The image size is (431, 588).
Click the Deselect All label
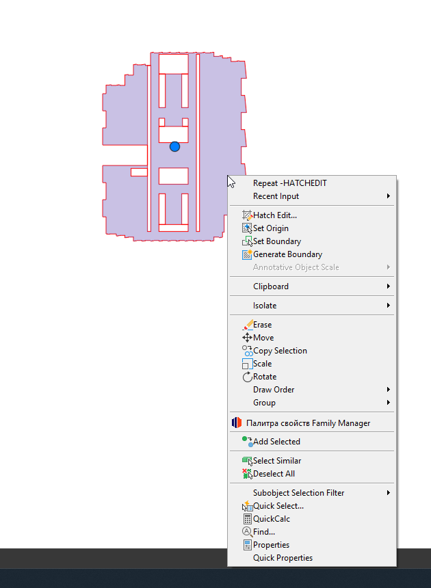coord(274,474)
